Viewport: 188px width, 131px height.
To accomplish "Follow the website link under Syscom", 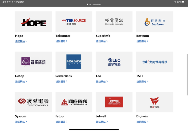I will click(x=21, y=122).
